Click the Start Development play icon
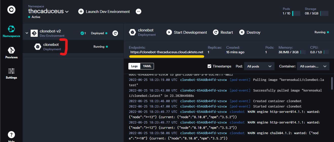The width and height of the screenshot is (334, 142). [x=169, y=32]
